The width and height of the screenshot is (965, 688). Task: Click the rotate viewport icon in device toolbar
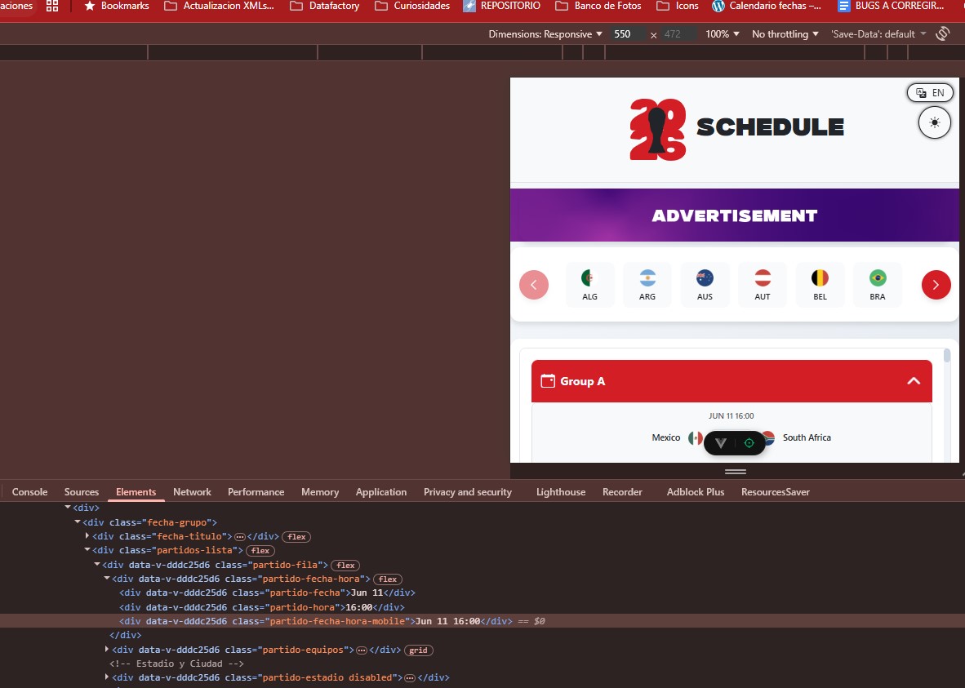(x=943, y=33)
